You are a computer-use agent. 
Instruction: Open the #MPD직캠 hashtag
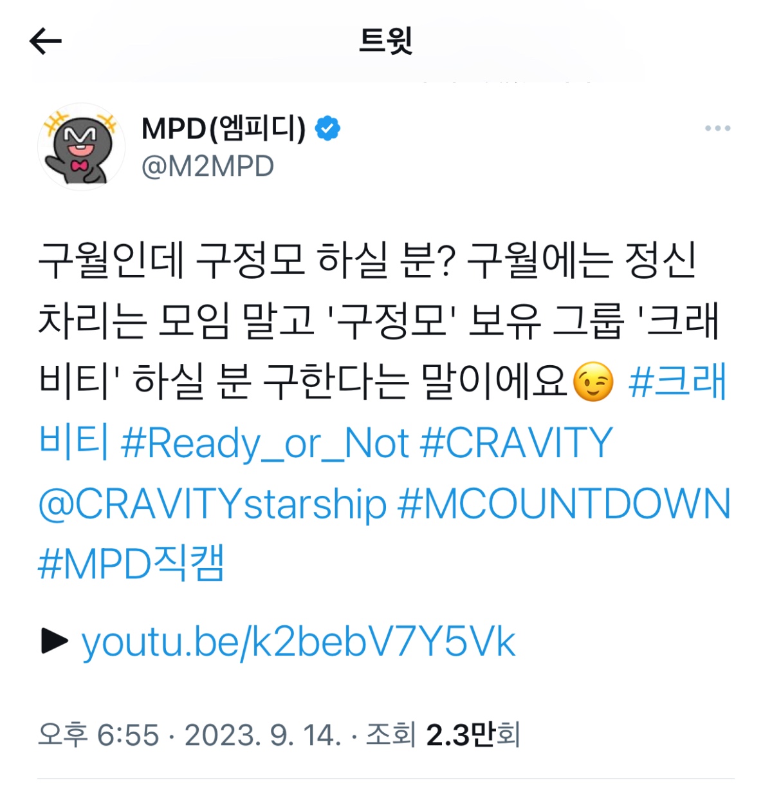pos(131,564)
